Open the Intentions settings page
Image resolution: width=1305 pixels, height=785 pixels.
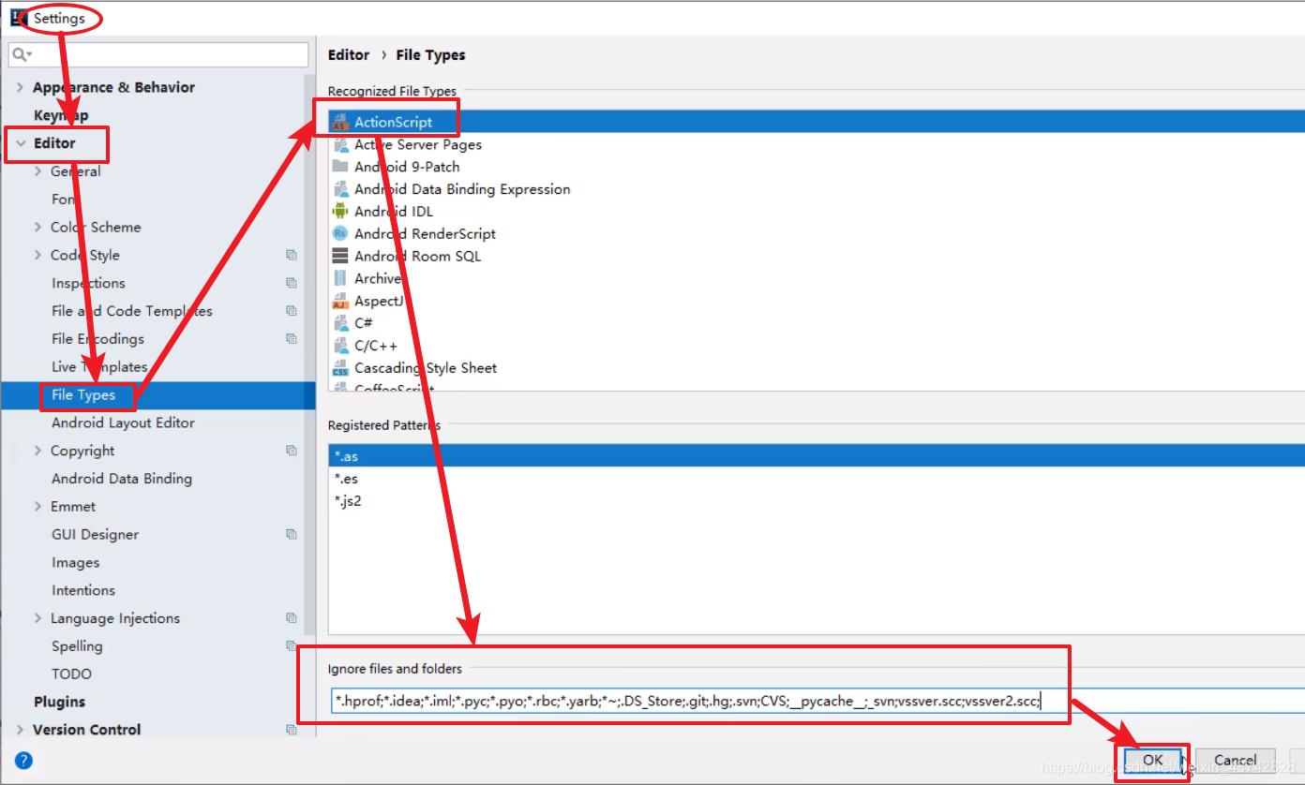(x=83, y=590)
